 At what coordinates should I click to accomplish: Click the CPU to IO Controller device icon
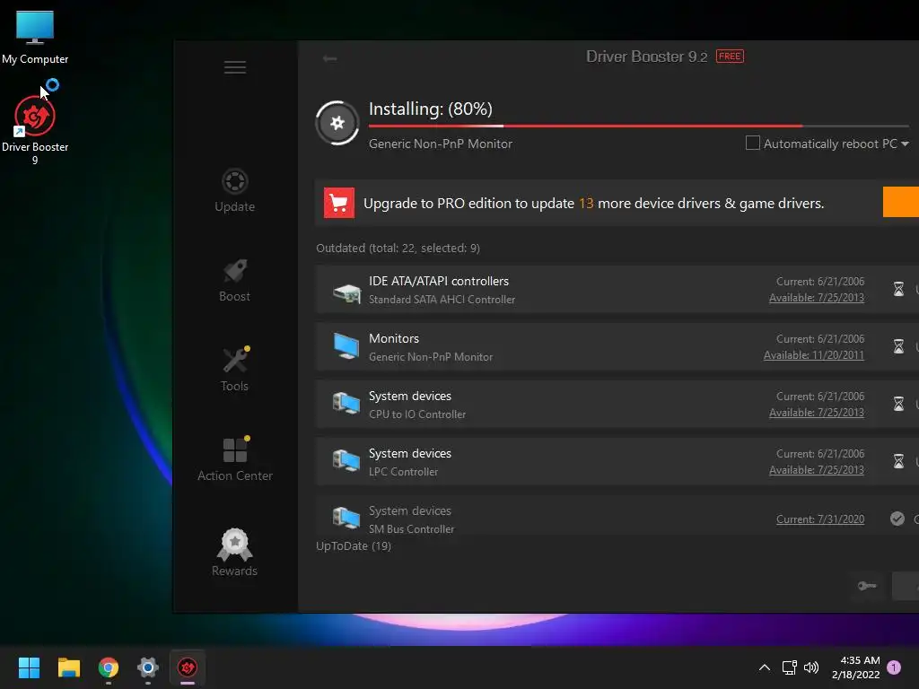pyautogui.click(x=346, y=403)
